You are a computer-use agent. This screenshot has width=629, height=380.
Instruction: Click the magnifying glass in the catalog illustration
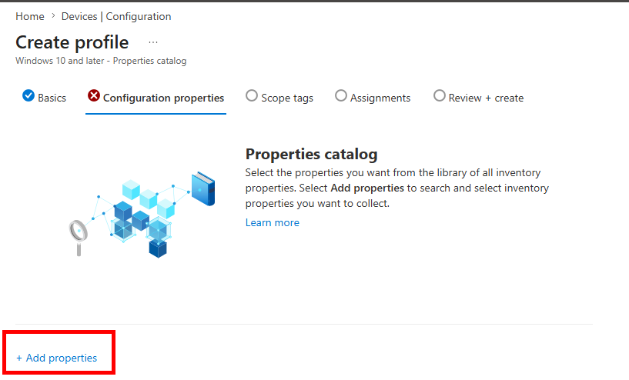click(79, 237)
